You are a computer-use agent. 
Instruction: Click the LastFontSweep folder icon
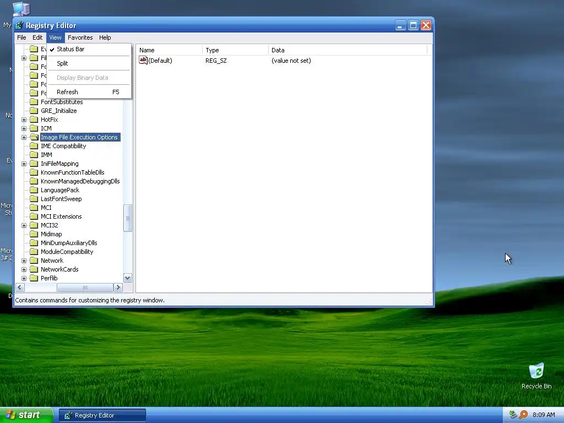[34, 199]
